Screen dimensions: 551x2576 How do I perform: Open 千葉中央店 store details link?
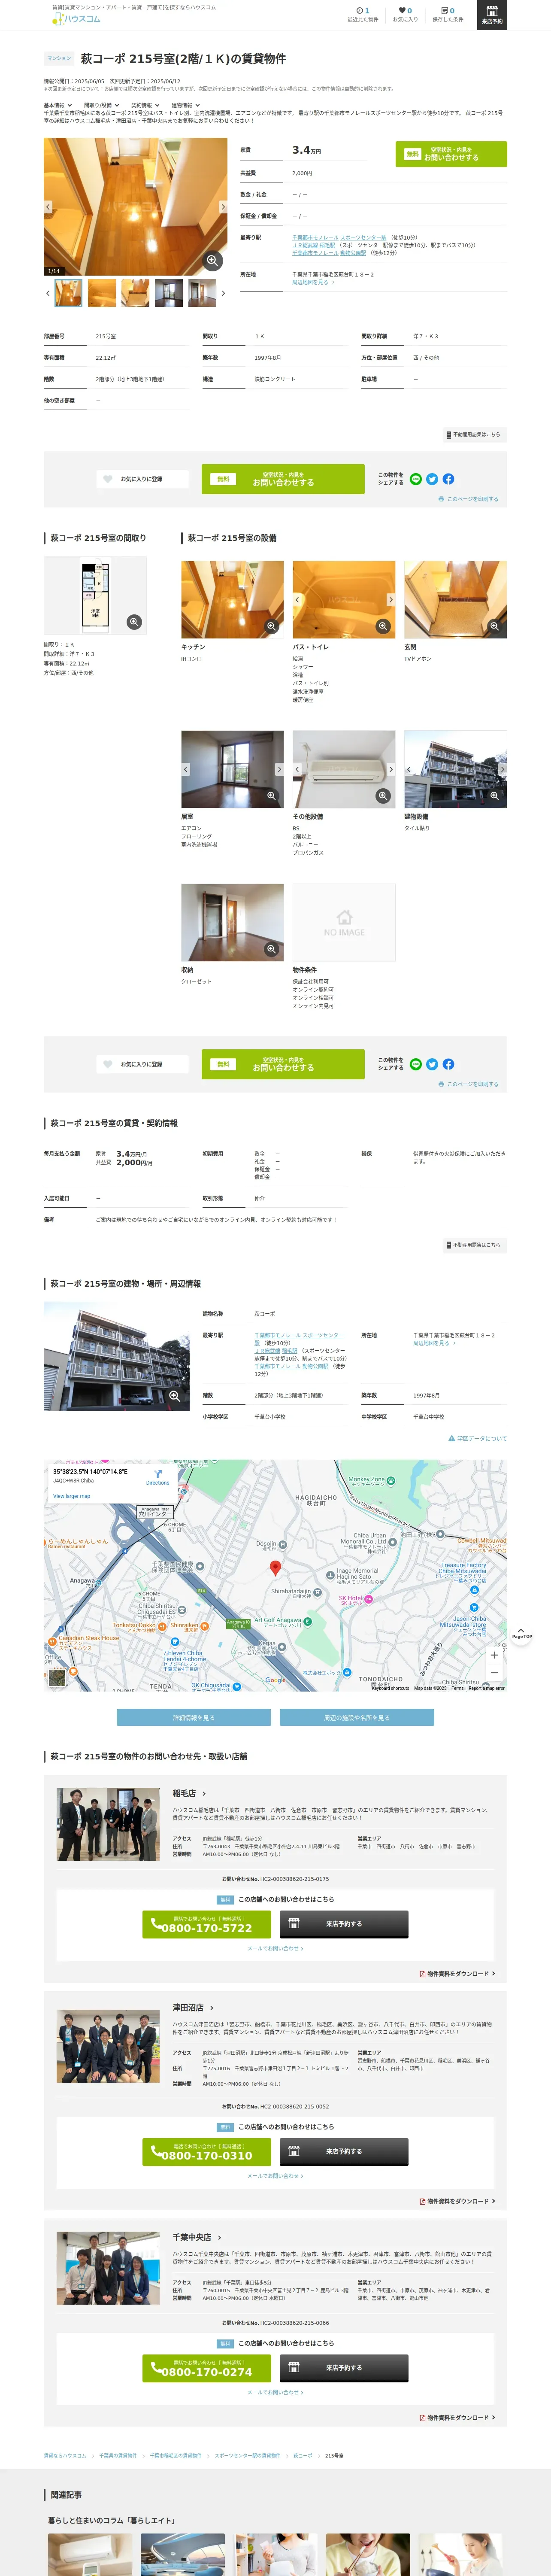click(197, 2238)
